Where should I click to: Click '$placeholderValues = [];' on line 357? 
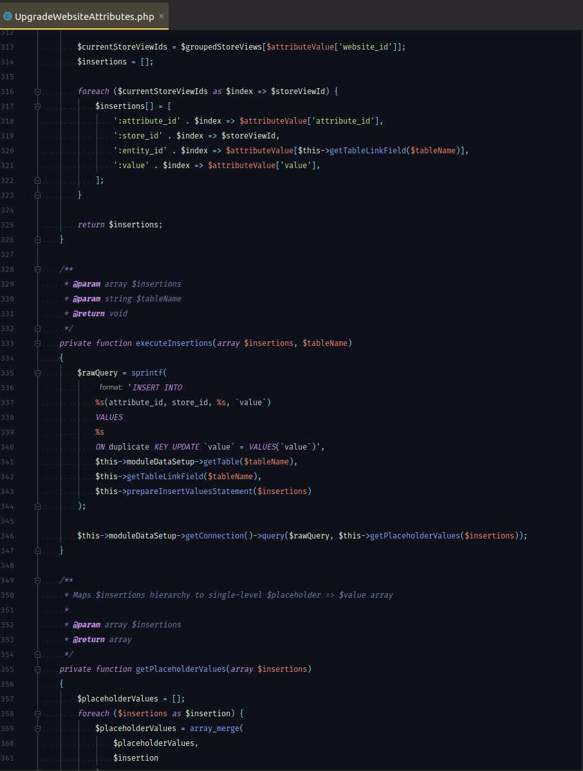(x=131, y=699)
